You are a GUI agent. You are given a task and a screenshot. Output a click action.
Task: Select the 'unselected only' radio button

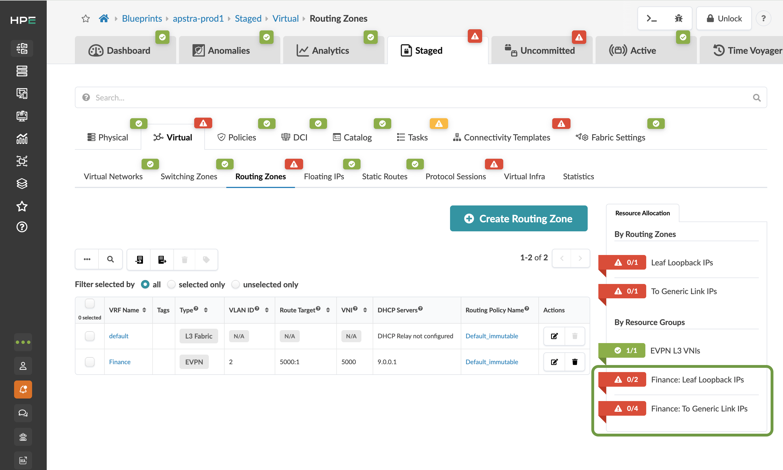tap(236, 285)
